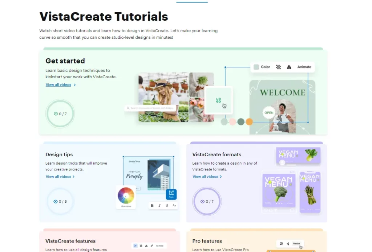Click the dark green color dot in the palette
This screenshot has width=372, height=252.
241,122
